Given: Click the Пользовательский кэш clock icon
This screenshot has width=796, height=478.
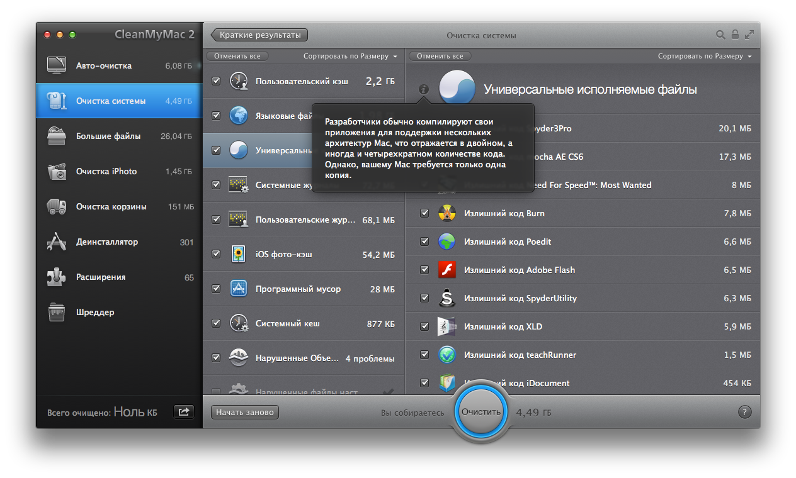Looking at the screenshot, I should [238, 81].
